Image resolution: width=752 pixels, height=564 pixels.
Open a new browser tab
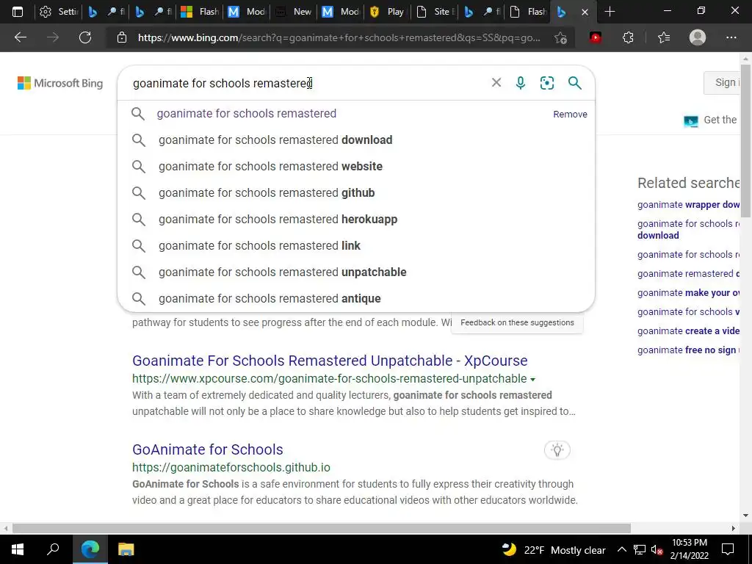coord(610,12)
